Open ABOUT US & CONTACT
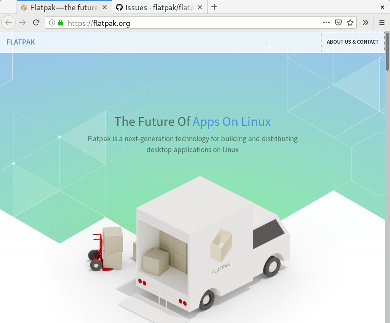The width and height of the screenshot is (390, 323). click(x=352, y=42)
